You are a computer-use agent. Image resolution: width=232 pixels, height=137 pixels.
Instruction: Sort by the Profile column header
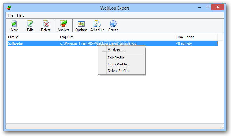[x=32, y=37]
